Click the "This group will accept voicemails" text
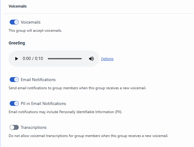194x147 pixels. tap(35, 31)
